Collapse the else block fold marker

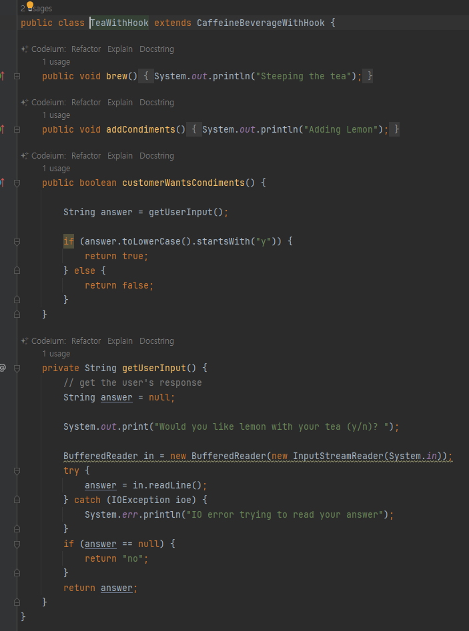click(17, 271)
